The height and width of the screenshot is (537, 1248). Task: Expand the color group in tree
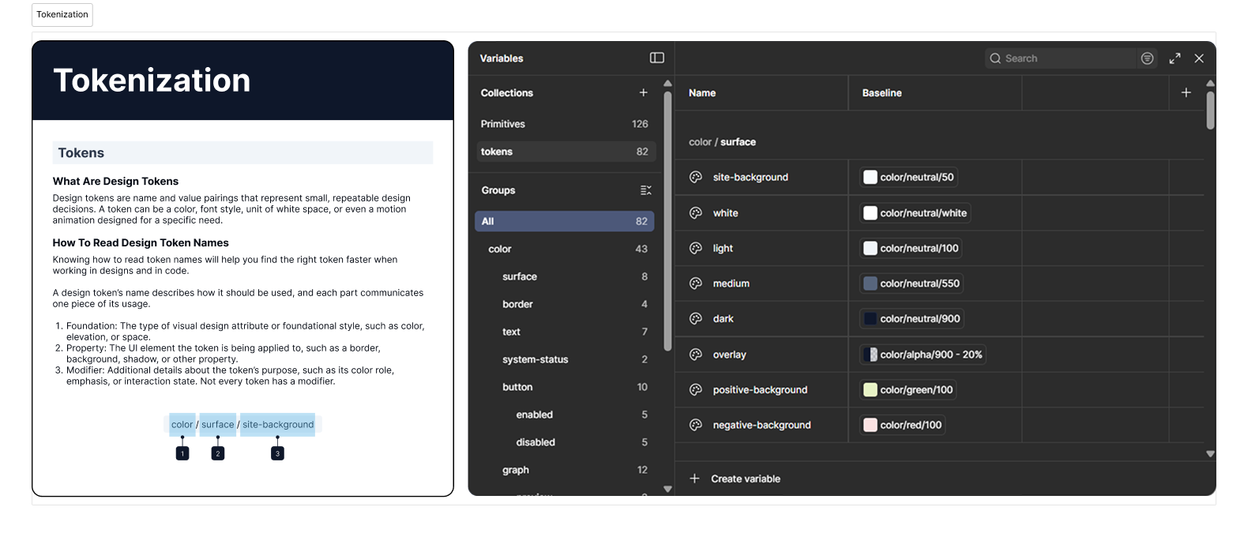click(500, 249)
